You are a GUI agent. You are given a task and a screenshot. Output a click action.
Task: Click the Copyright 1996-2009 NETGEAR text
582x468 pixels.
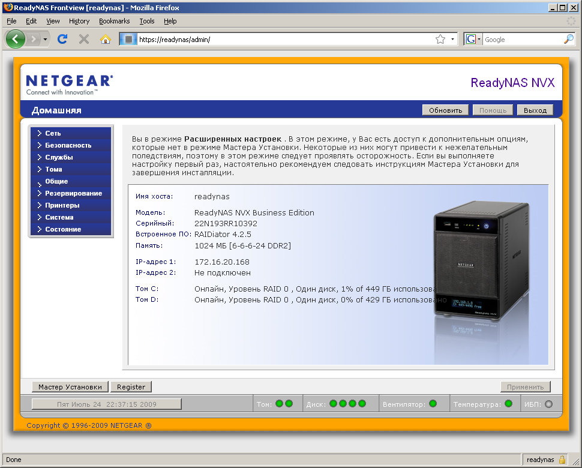point(89,425)
